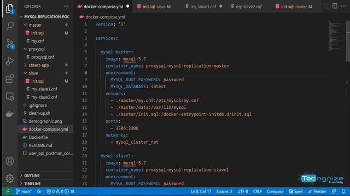
Task: Open init.sql under slave folder
Action: pos(46,81)
